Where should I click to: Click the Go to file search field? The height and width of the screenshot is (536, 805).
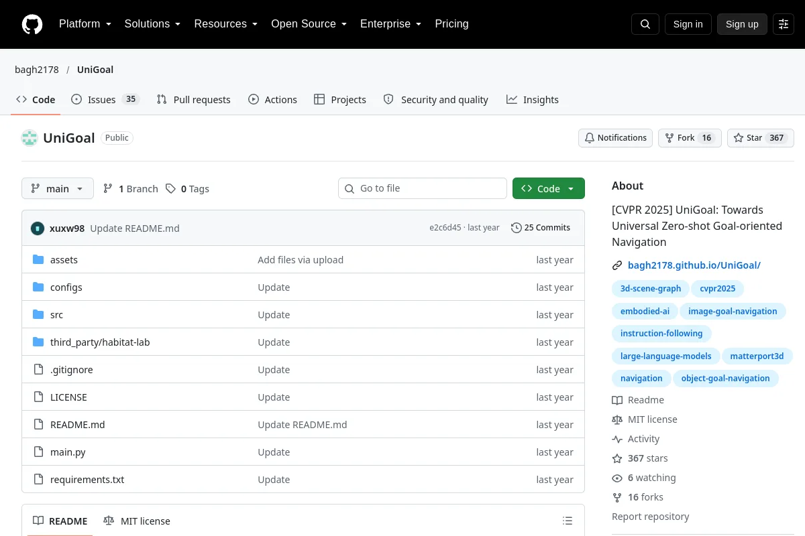point(423,188)
